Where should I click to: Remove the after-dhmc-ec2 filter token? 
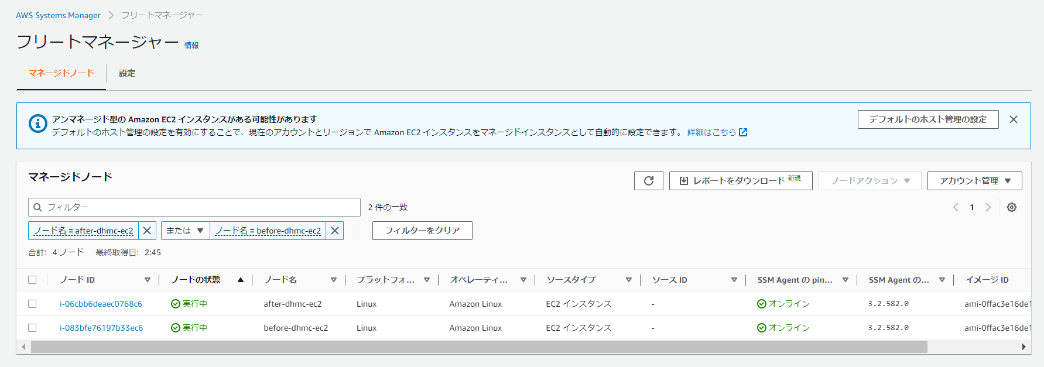pos(147,231)
